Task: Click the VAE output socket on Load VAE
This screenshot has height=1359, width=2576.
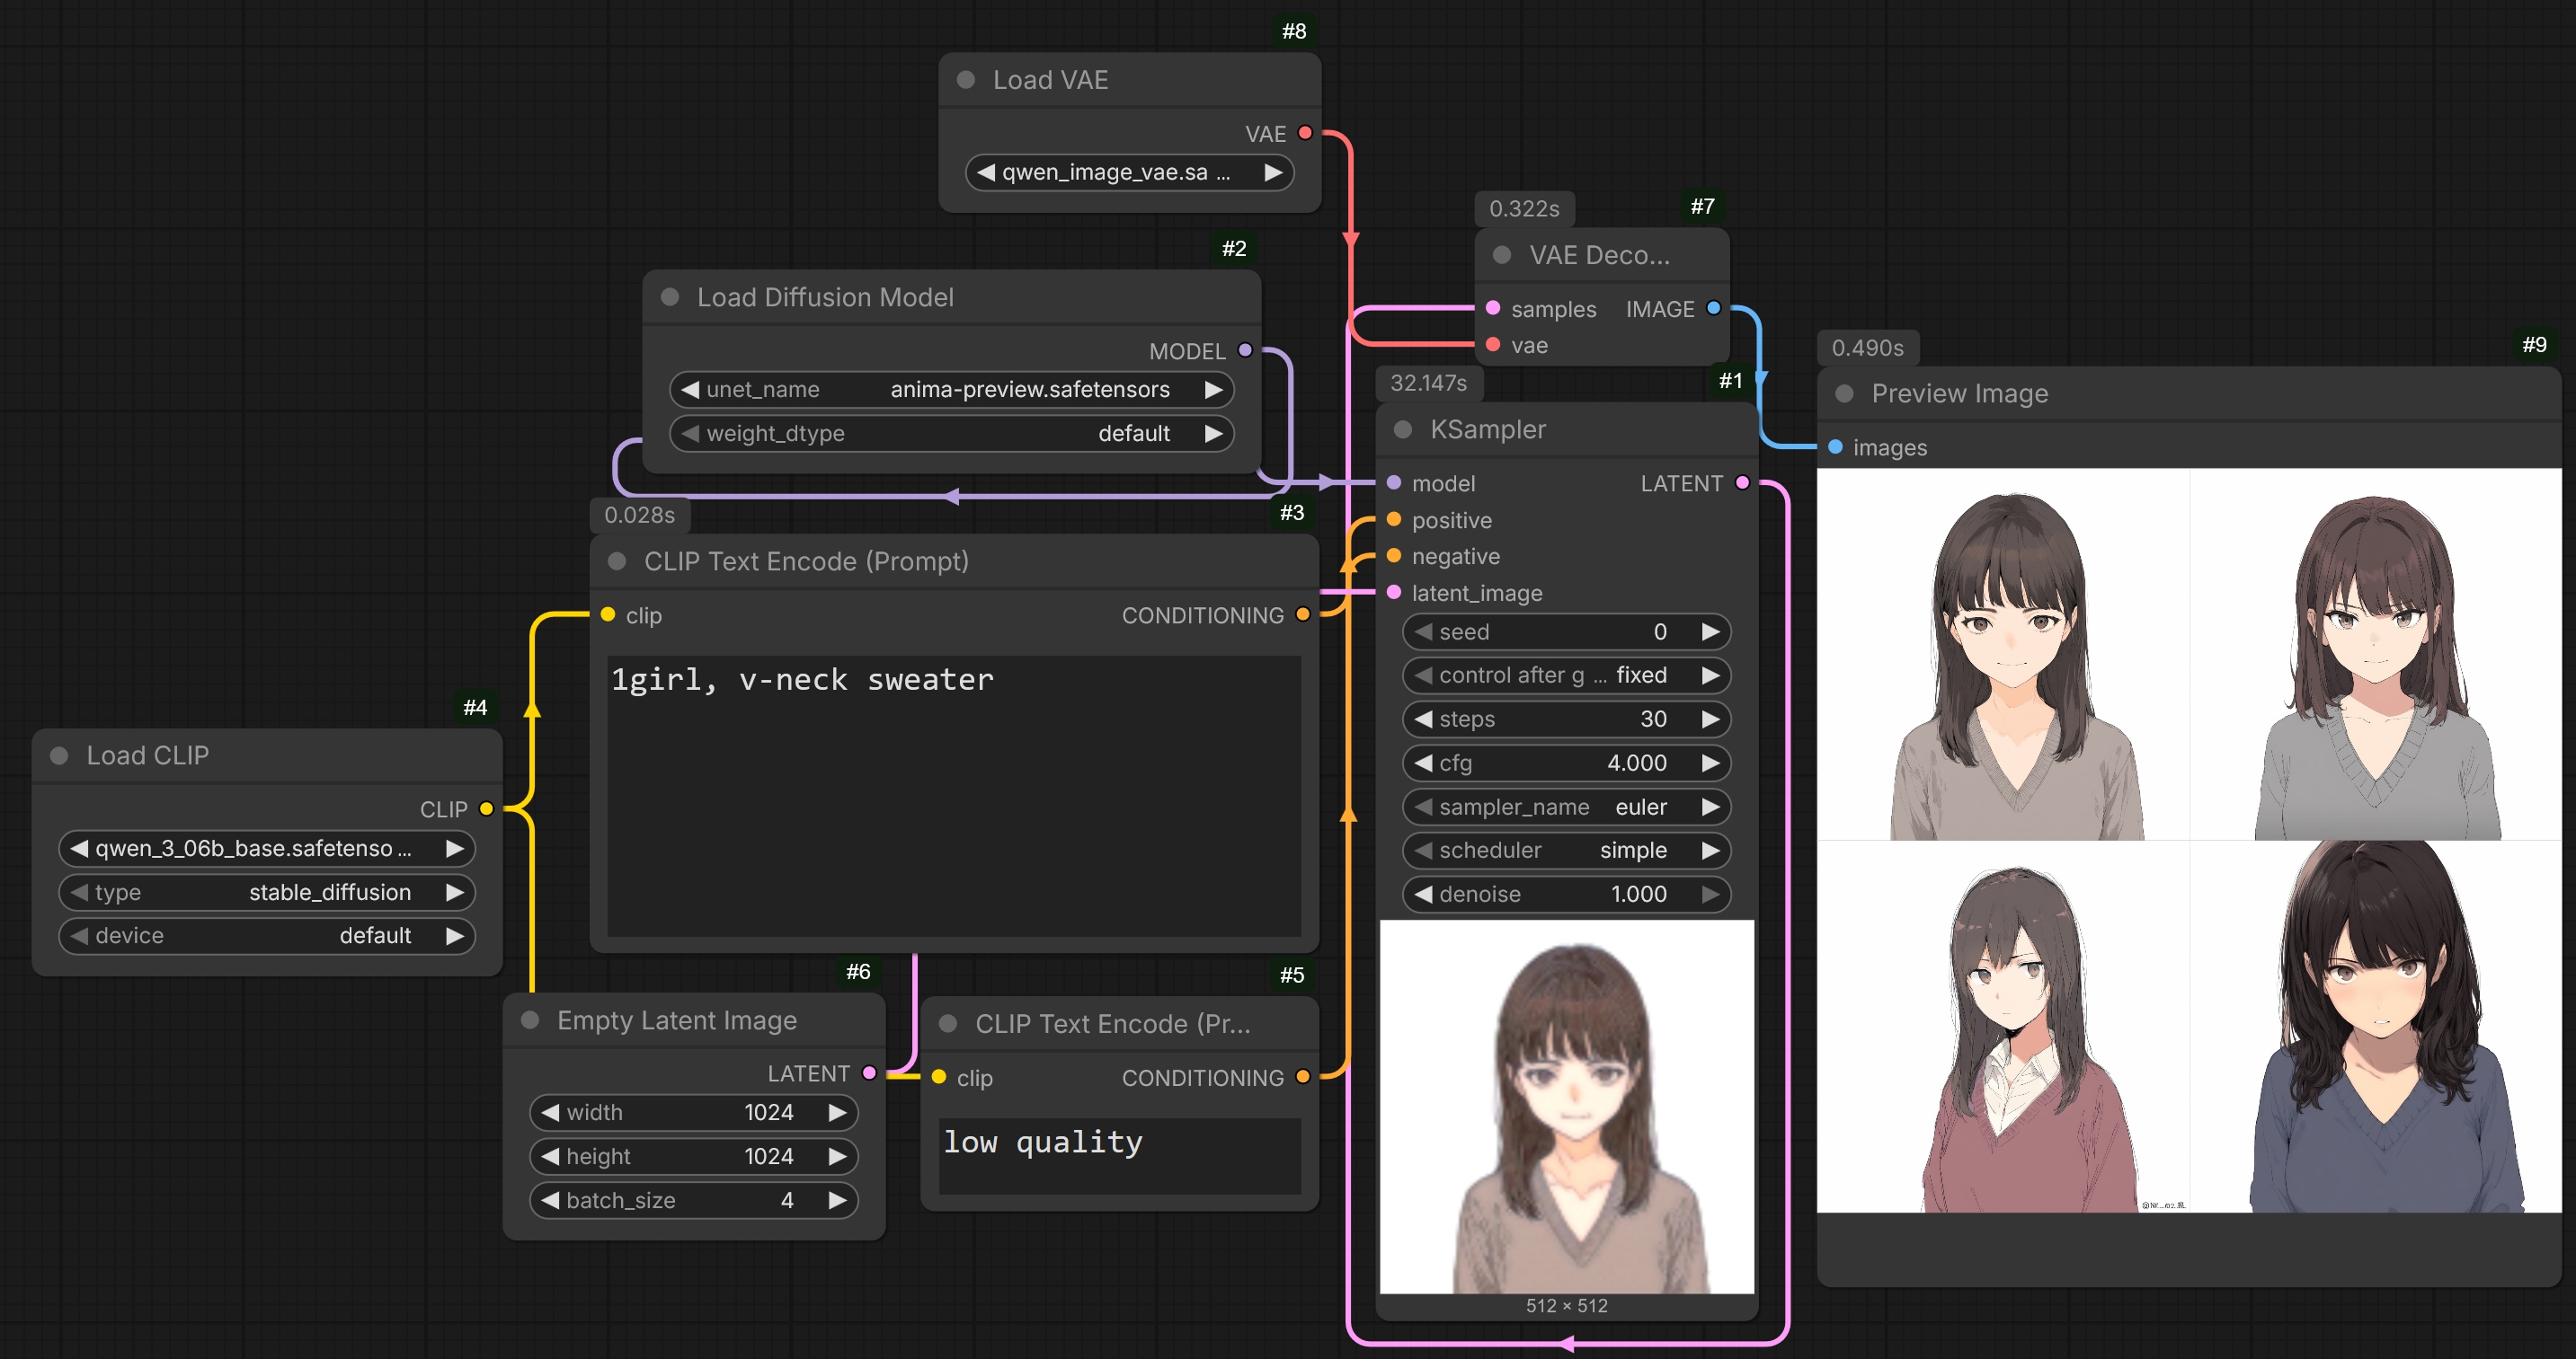Action: coord(1305,133)
